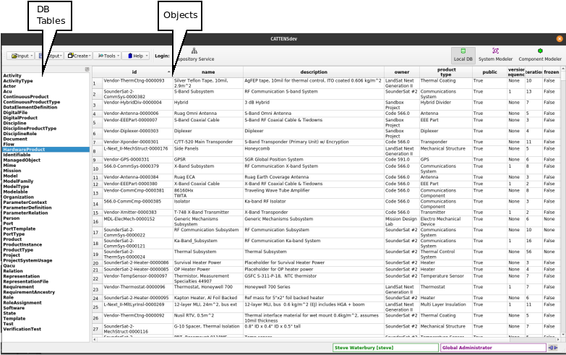
Task: Click name cell Ruag Omni Antenna
Action: point(208,114)
